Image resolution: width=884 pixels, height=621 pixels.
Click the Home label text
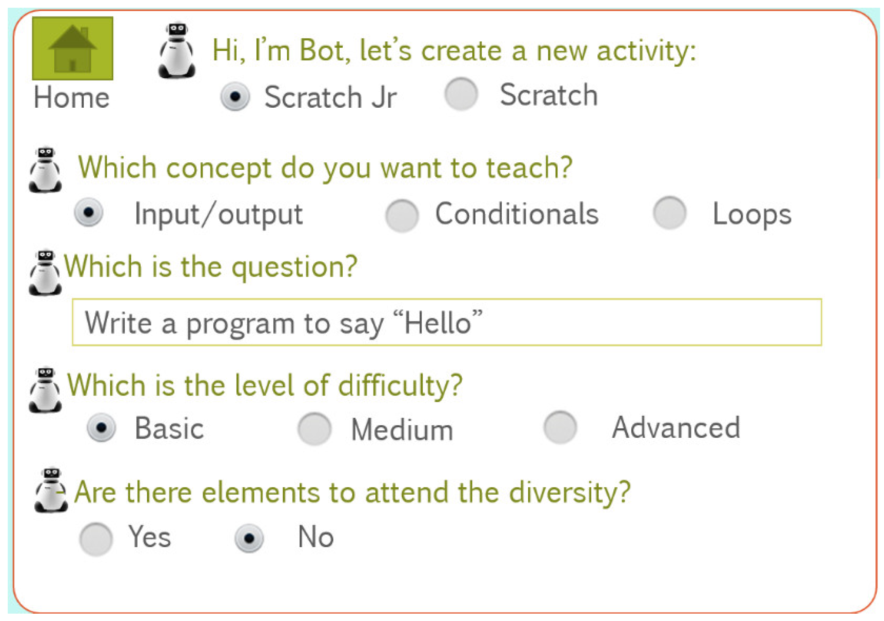[72, 97]
